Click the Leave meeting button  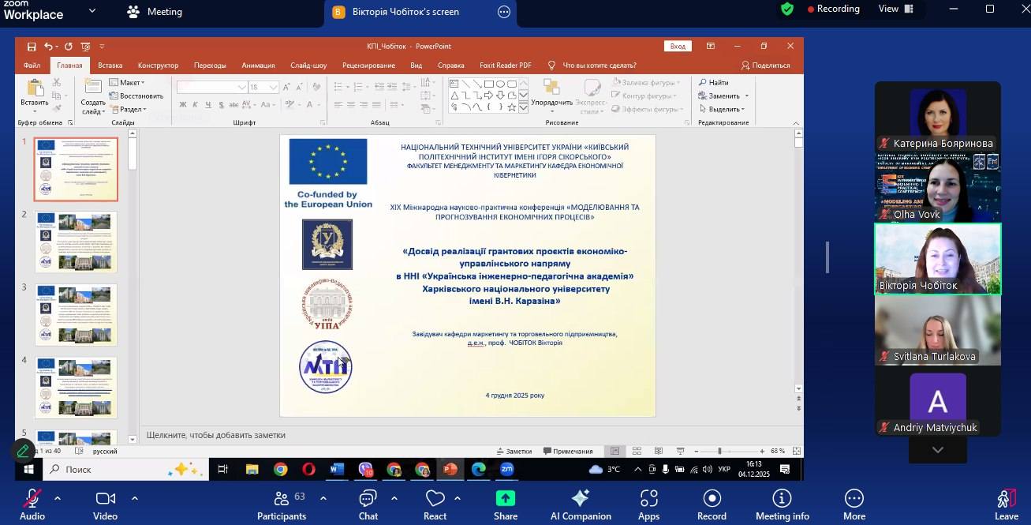[x=1006, y=501]
